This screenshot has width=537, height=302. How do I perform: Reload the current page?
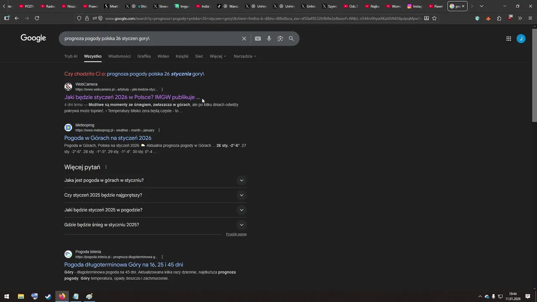[x=37, y=18]
